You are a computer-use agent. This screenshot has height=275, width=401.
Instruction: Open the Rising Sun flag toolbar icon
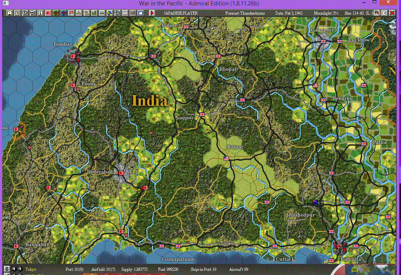[x=48, y=13]
